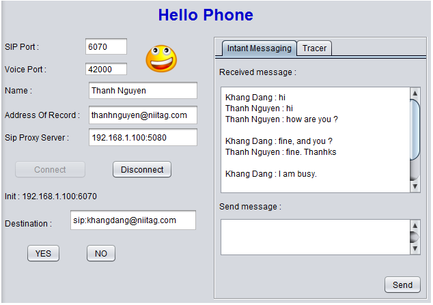The width and height of the screenshot is (433, 305).
Task: Click the received messages scrollbar thumb
Action: 415,130
